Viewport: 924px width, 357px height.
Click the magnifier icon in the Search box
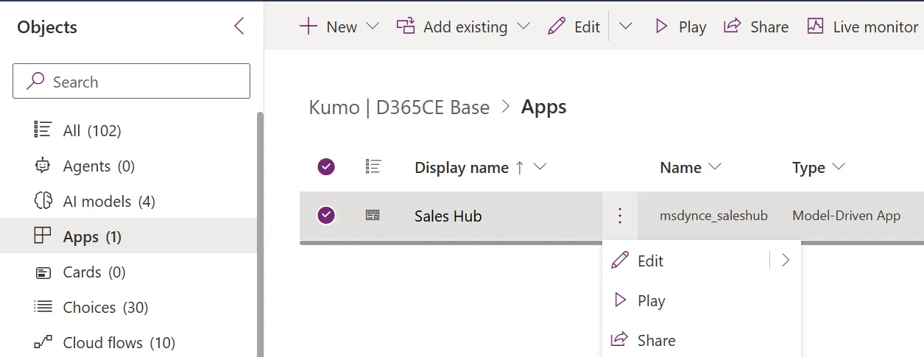(x=35, y=82)
